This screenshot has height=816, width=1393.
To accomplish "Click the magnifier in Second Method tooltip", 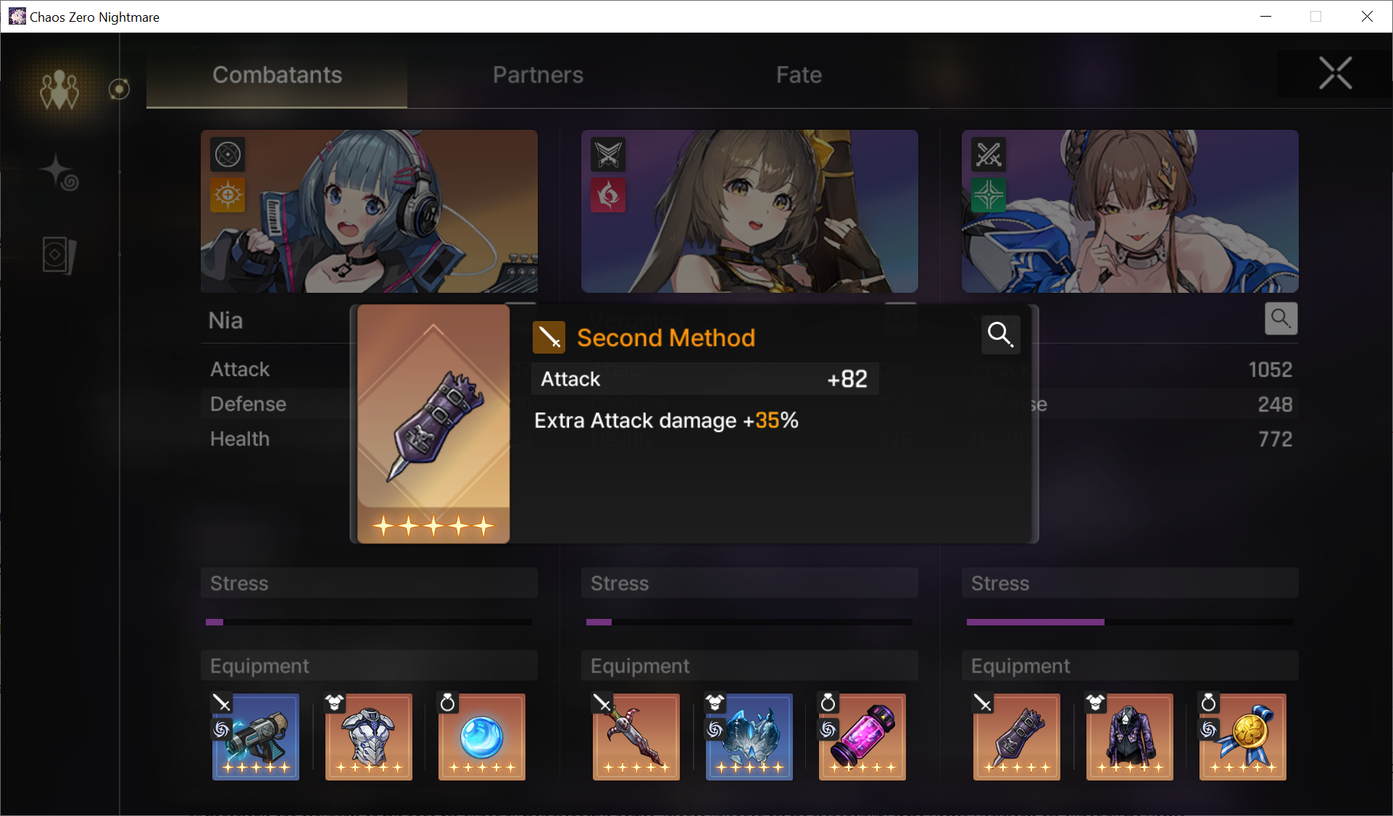I will [1000, 334].
